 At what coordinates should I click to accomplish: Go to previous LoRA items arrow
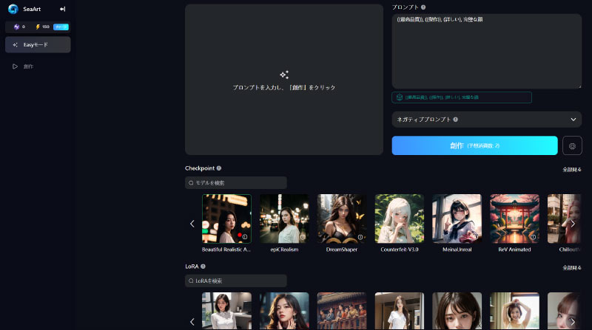pyautogui.click(x=192, y=322)
